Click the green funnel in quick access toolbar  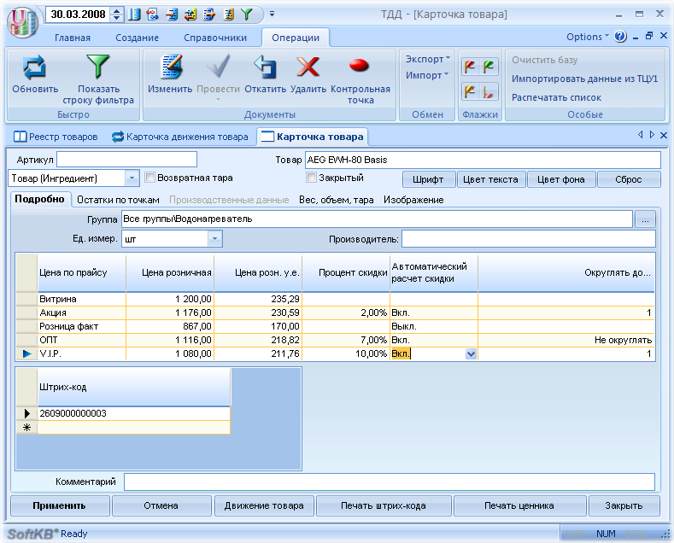pos(246,15)
